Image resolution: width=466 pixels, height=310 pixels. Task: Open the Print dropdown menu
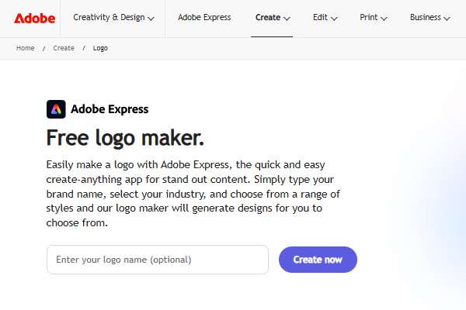tap(374, 18)
